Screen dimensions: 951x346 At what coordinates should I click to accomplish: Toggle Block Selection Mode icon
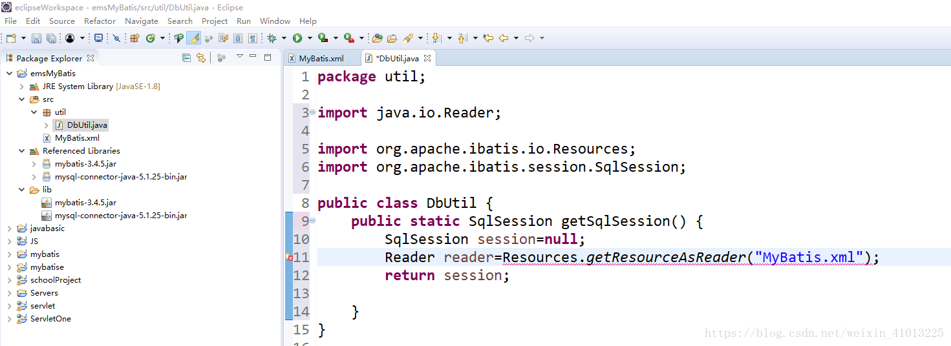(x=238, y=38)
